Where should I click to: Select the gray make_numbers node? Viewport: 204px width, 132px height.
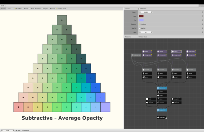(x=136, y=55)
